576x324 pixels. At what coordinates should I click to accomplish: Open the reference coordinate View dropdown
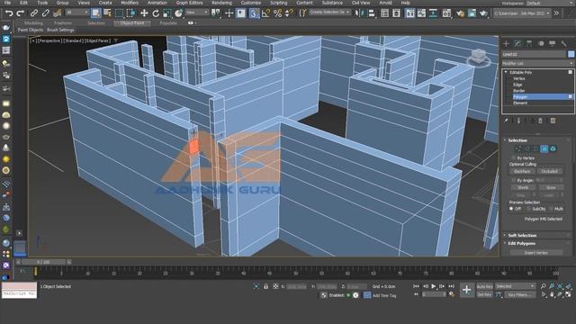click(197, 12)
